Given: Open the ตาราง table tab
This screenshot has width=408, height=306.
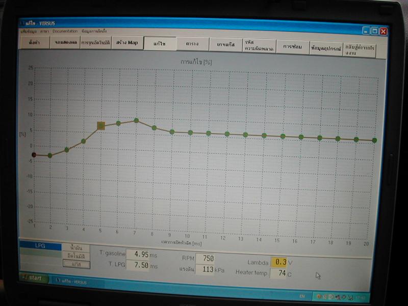Looking at the screenshot, I should (192, 44).
